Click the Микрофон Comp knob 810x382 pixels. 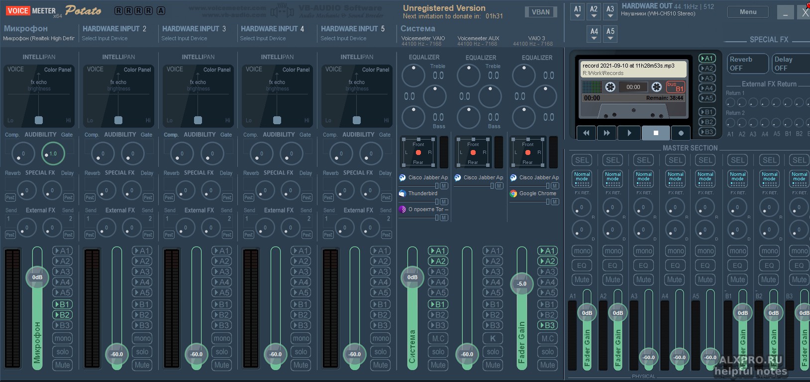23,153
